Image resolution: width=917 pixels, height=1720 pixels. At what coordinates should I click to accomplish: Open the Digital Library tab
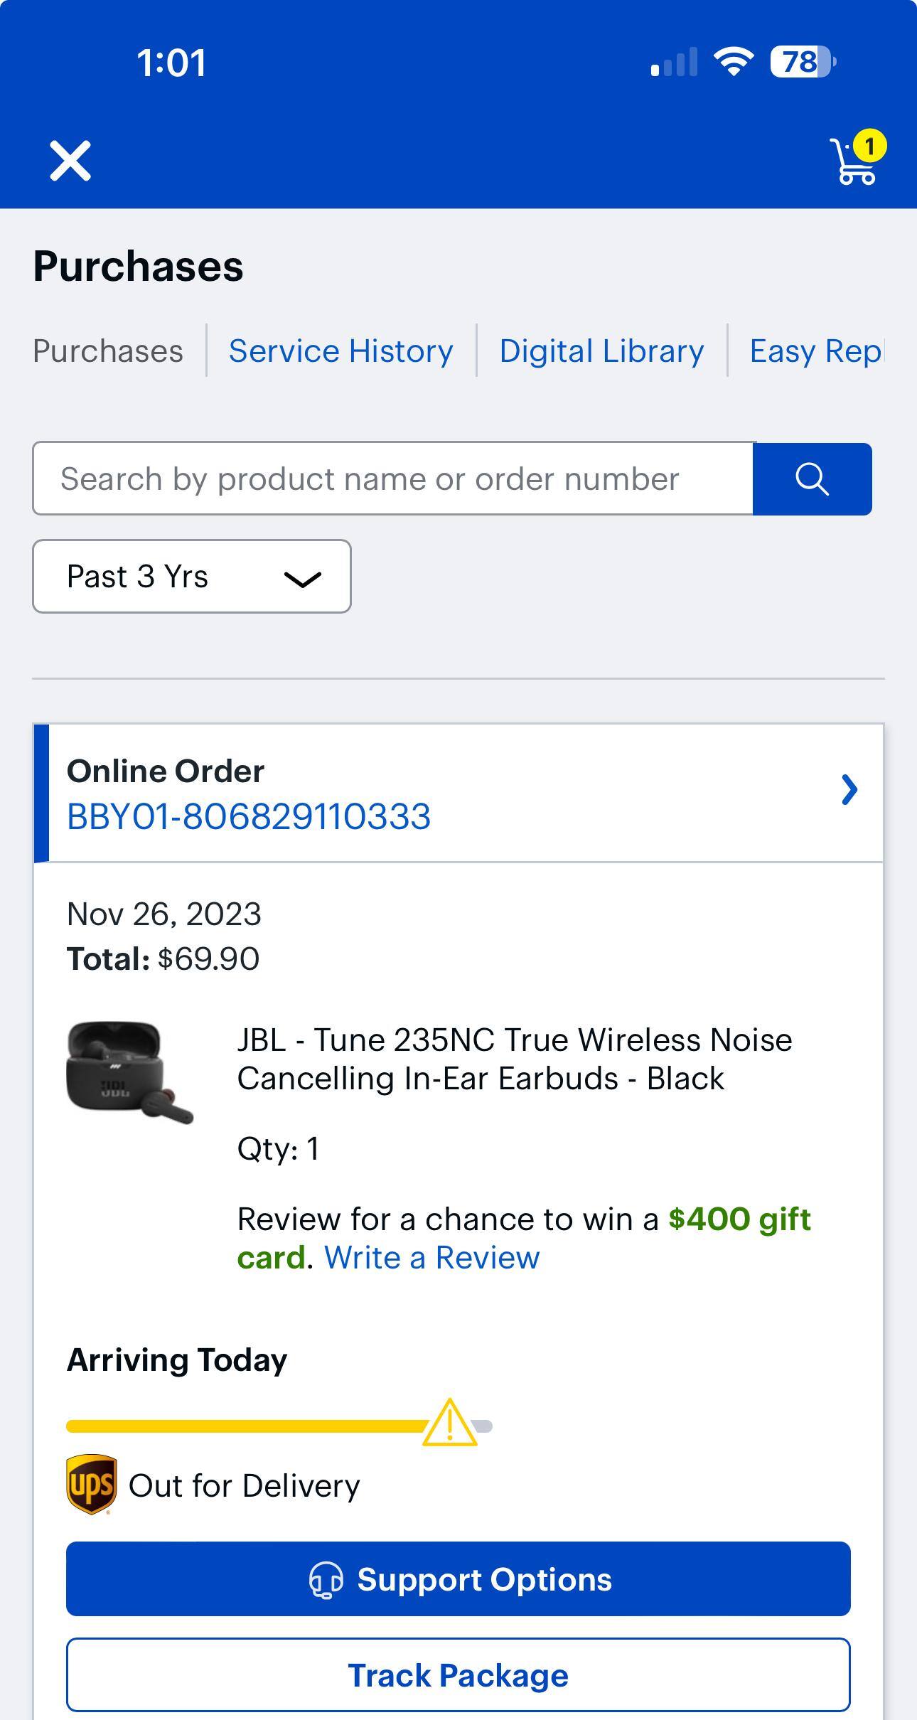(x=601, y=351)
